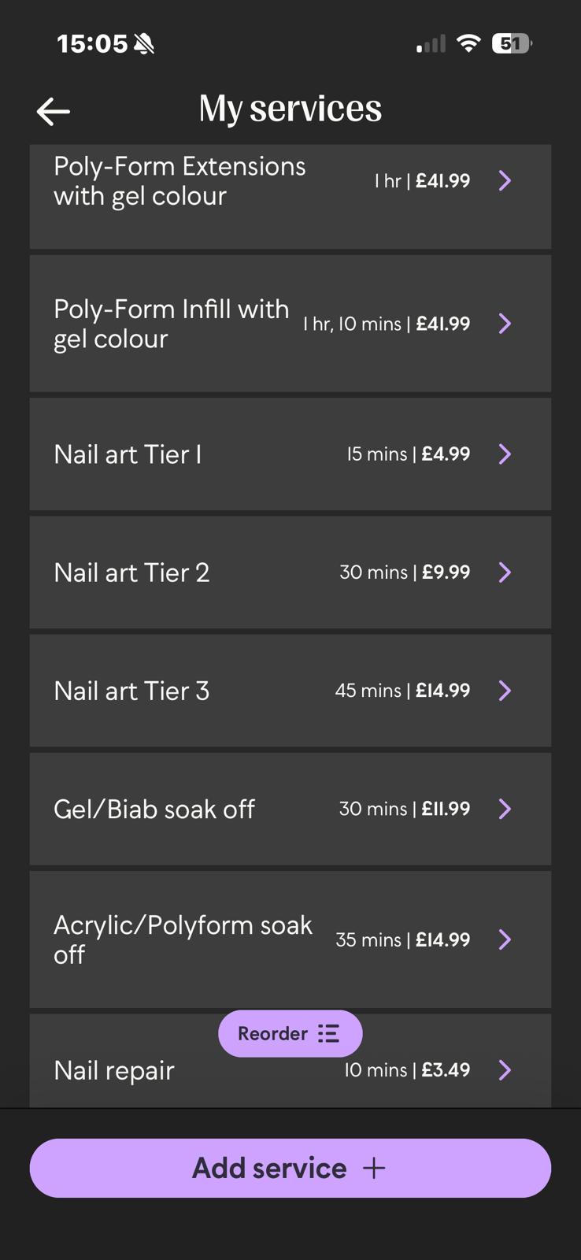Select Gel/Biab soak off service name
The width and height of the screenshot is (581, 1260).
click(x=154, y=809)
